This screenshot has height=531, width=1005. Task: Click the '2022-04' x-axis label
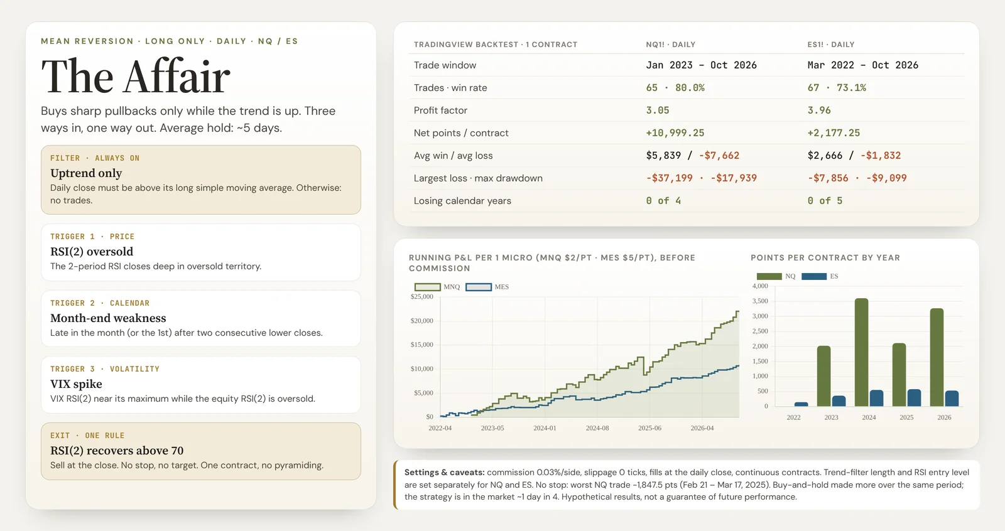[x=440, y=428]
